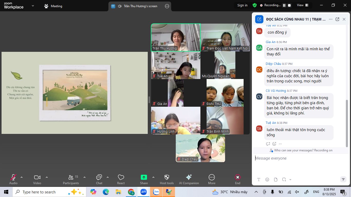Open the Zoom Workplace dropdown chevron

pyautogui.click(x=33, y=6)
